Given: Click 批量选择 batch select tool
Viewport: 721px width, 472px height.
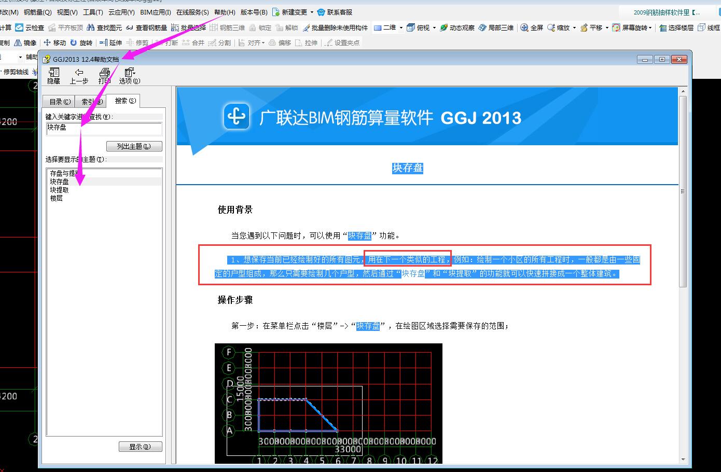Looking at the screenshot, I should coord(188,27).
